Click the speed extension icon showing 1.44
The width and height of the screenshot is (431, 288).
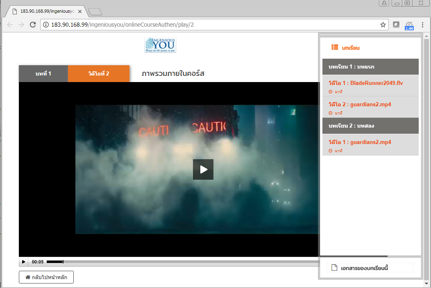click(409, 25)
